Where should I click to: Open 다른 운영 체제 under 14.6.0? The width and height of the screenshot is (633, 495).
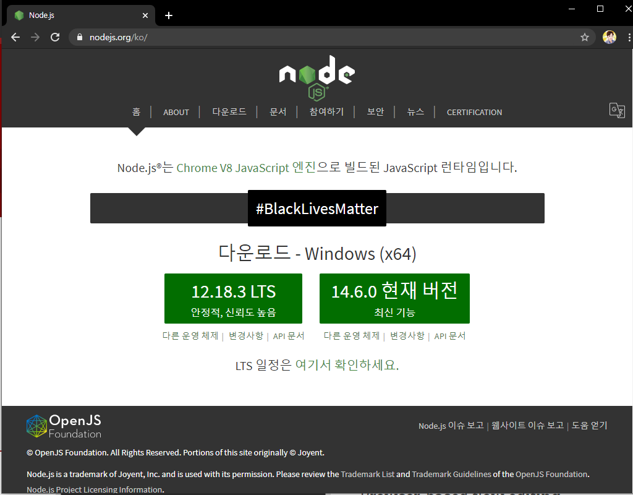(352, 336)
